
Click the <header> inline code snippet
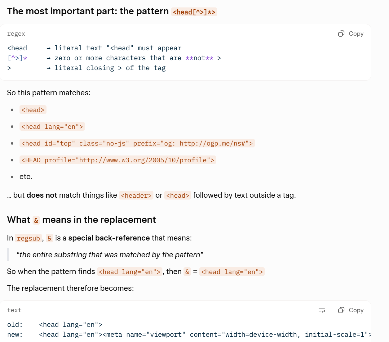coord(136,196)
